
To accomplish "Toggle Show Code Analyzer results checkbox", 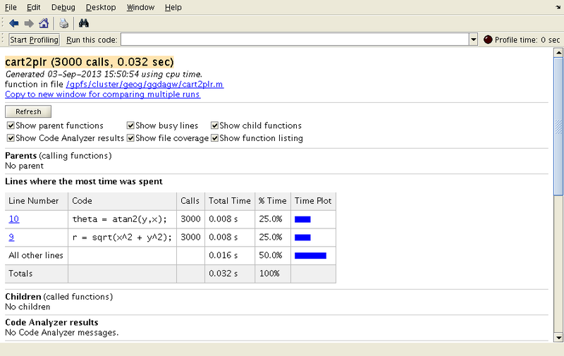I will [10, 138].
